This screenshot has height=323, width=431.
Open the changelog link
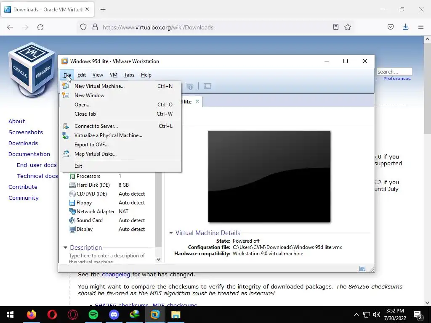coord(116,274)
